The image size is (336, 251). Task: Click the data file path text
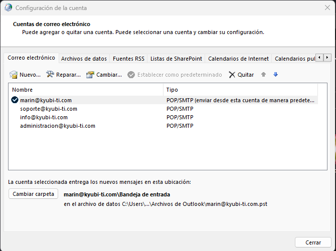click(x=165, y=204)
